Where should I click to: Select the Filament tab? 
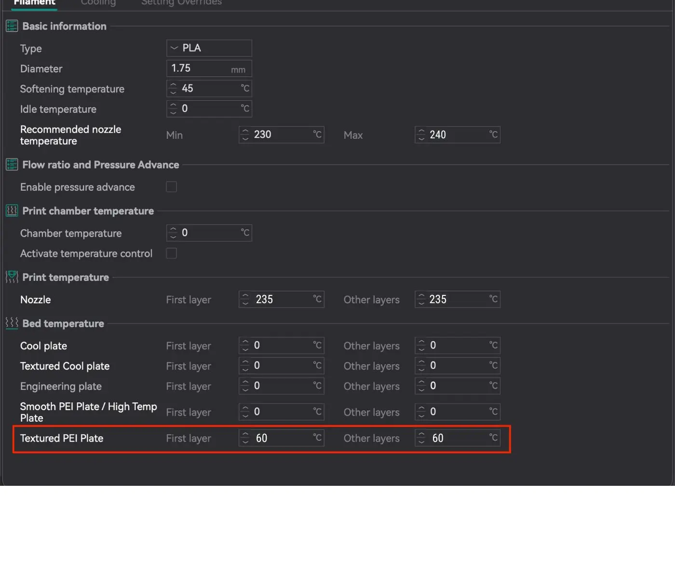click(34, 3)
